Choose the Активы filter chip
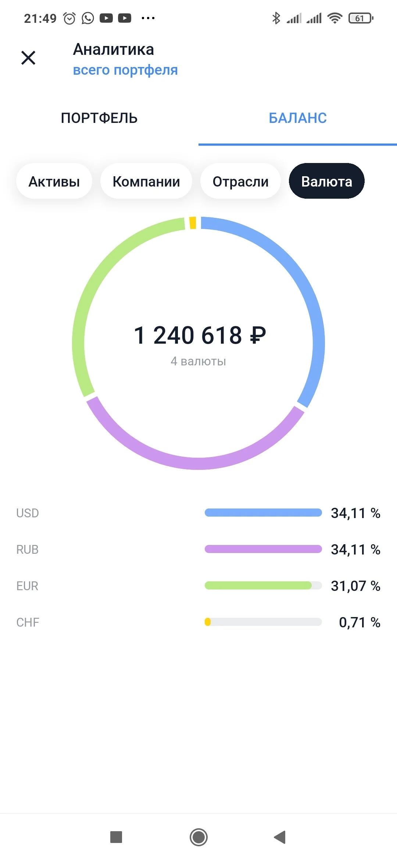Image resolution: width=397 pixels, height=861 pixels. click(x=54, y=181)
